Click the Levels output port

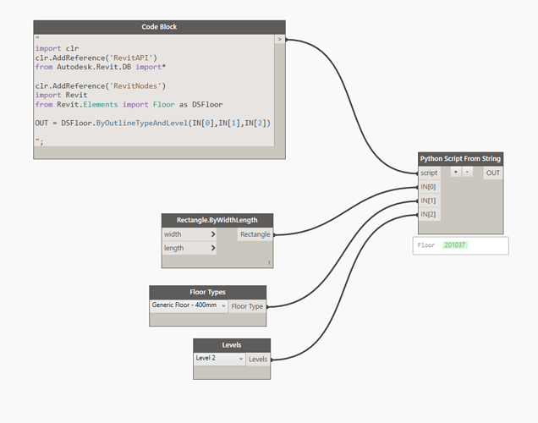[258, 360]
